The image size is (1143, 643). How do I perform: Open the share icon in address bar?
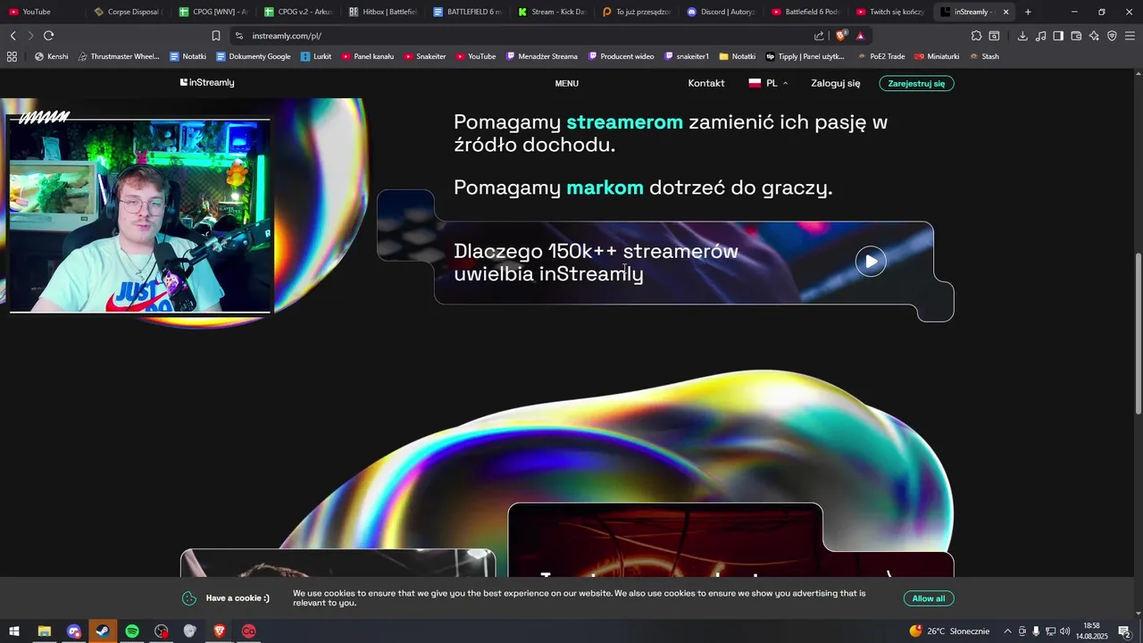820,36
